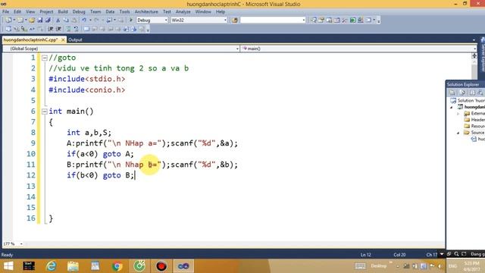Open the Debug configuration dropdown
Viewport: 485px width, 273px height.
click(166, 20)
